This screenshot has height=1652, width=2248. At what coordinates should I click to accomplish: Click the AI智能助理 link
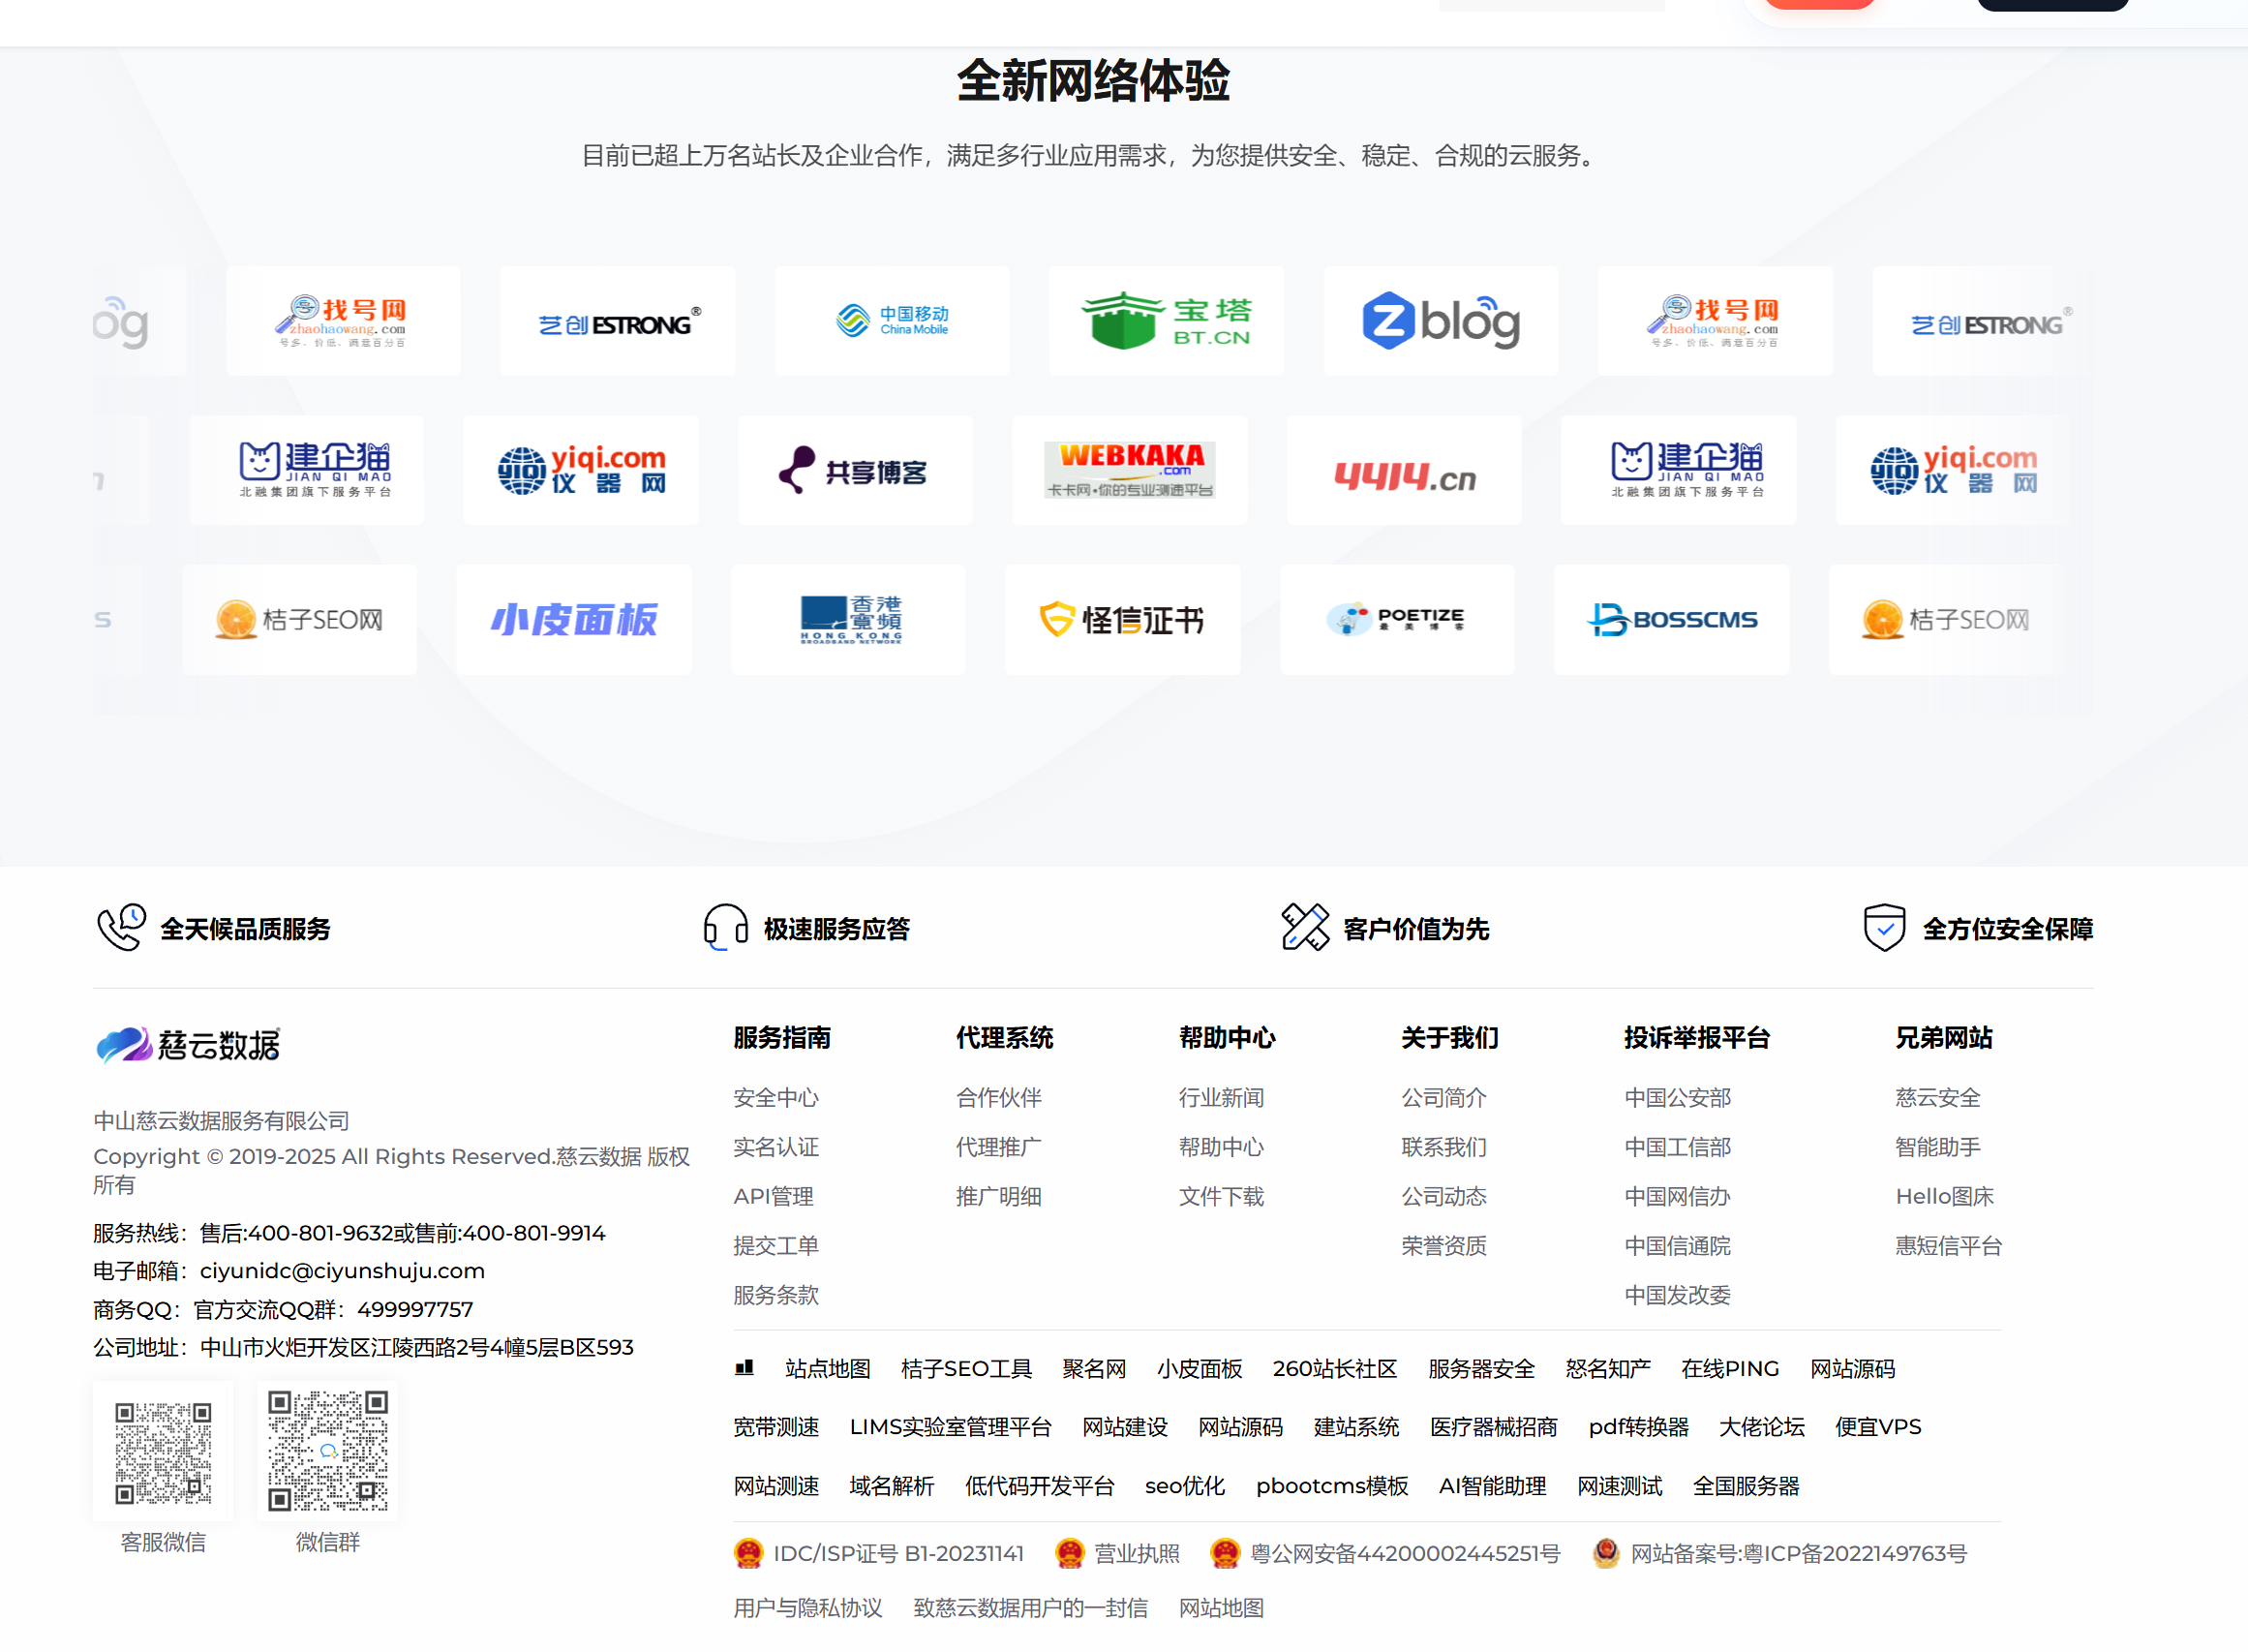point(1493,1487)
